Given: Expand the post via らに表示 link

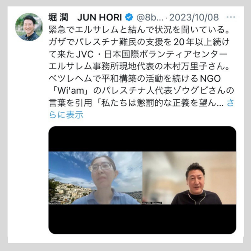Looking at the screenshot, I should [x=66, y=115].
